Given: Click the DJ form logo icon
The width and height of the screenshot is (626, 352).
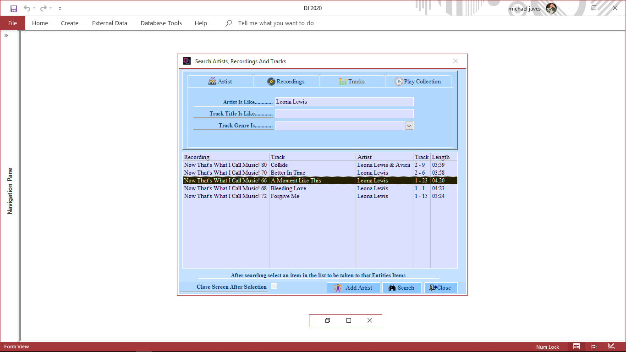Looking at the screenshot, I should 187,61.
